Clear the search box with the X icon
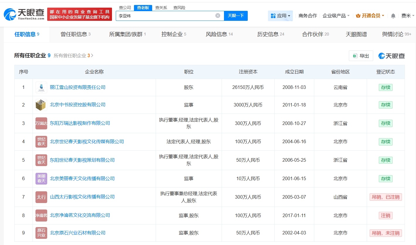The height and width of the screenshot is (245, 416). click(x=218, y=16)
